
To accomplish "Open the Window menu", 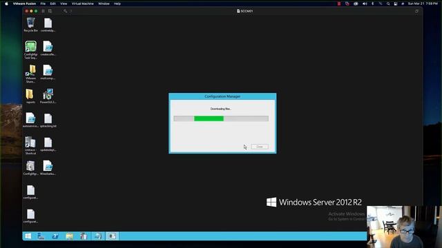I will click(x=104, y=3).
